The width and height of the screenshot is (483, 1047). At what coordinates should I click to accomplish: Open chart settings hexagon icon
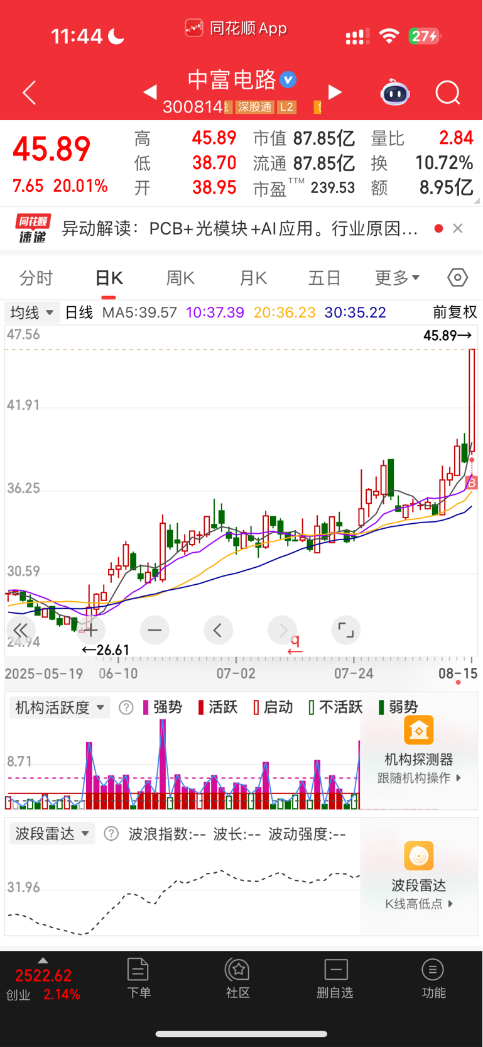(458, 277)
